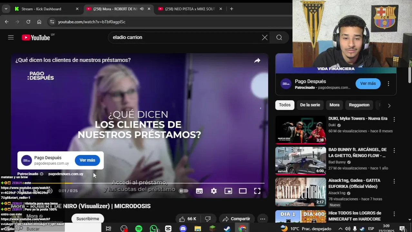Click 'Ver más' on video ad overlay
Screen dimensions: 412x232
pyautogui.click(x=87, y=160)
